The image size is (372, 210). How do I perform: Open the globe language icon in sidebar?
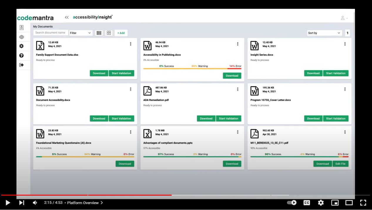pos(21,37)
